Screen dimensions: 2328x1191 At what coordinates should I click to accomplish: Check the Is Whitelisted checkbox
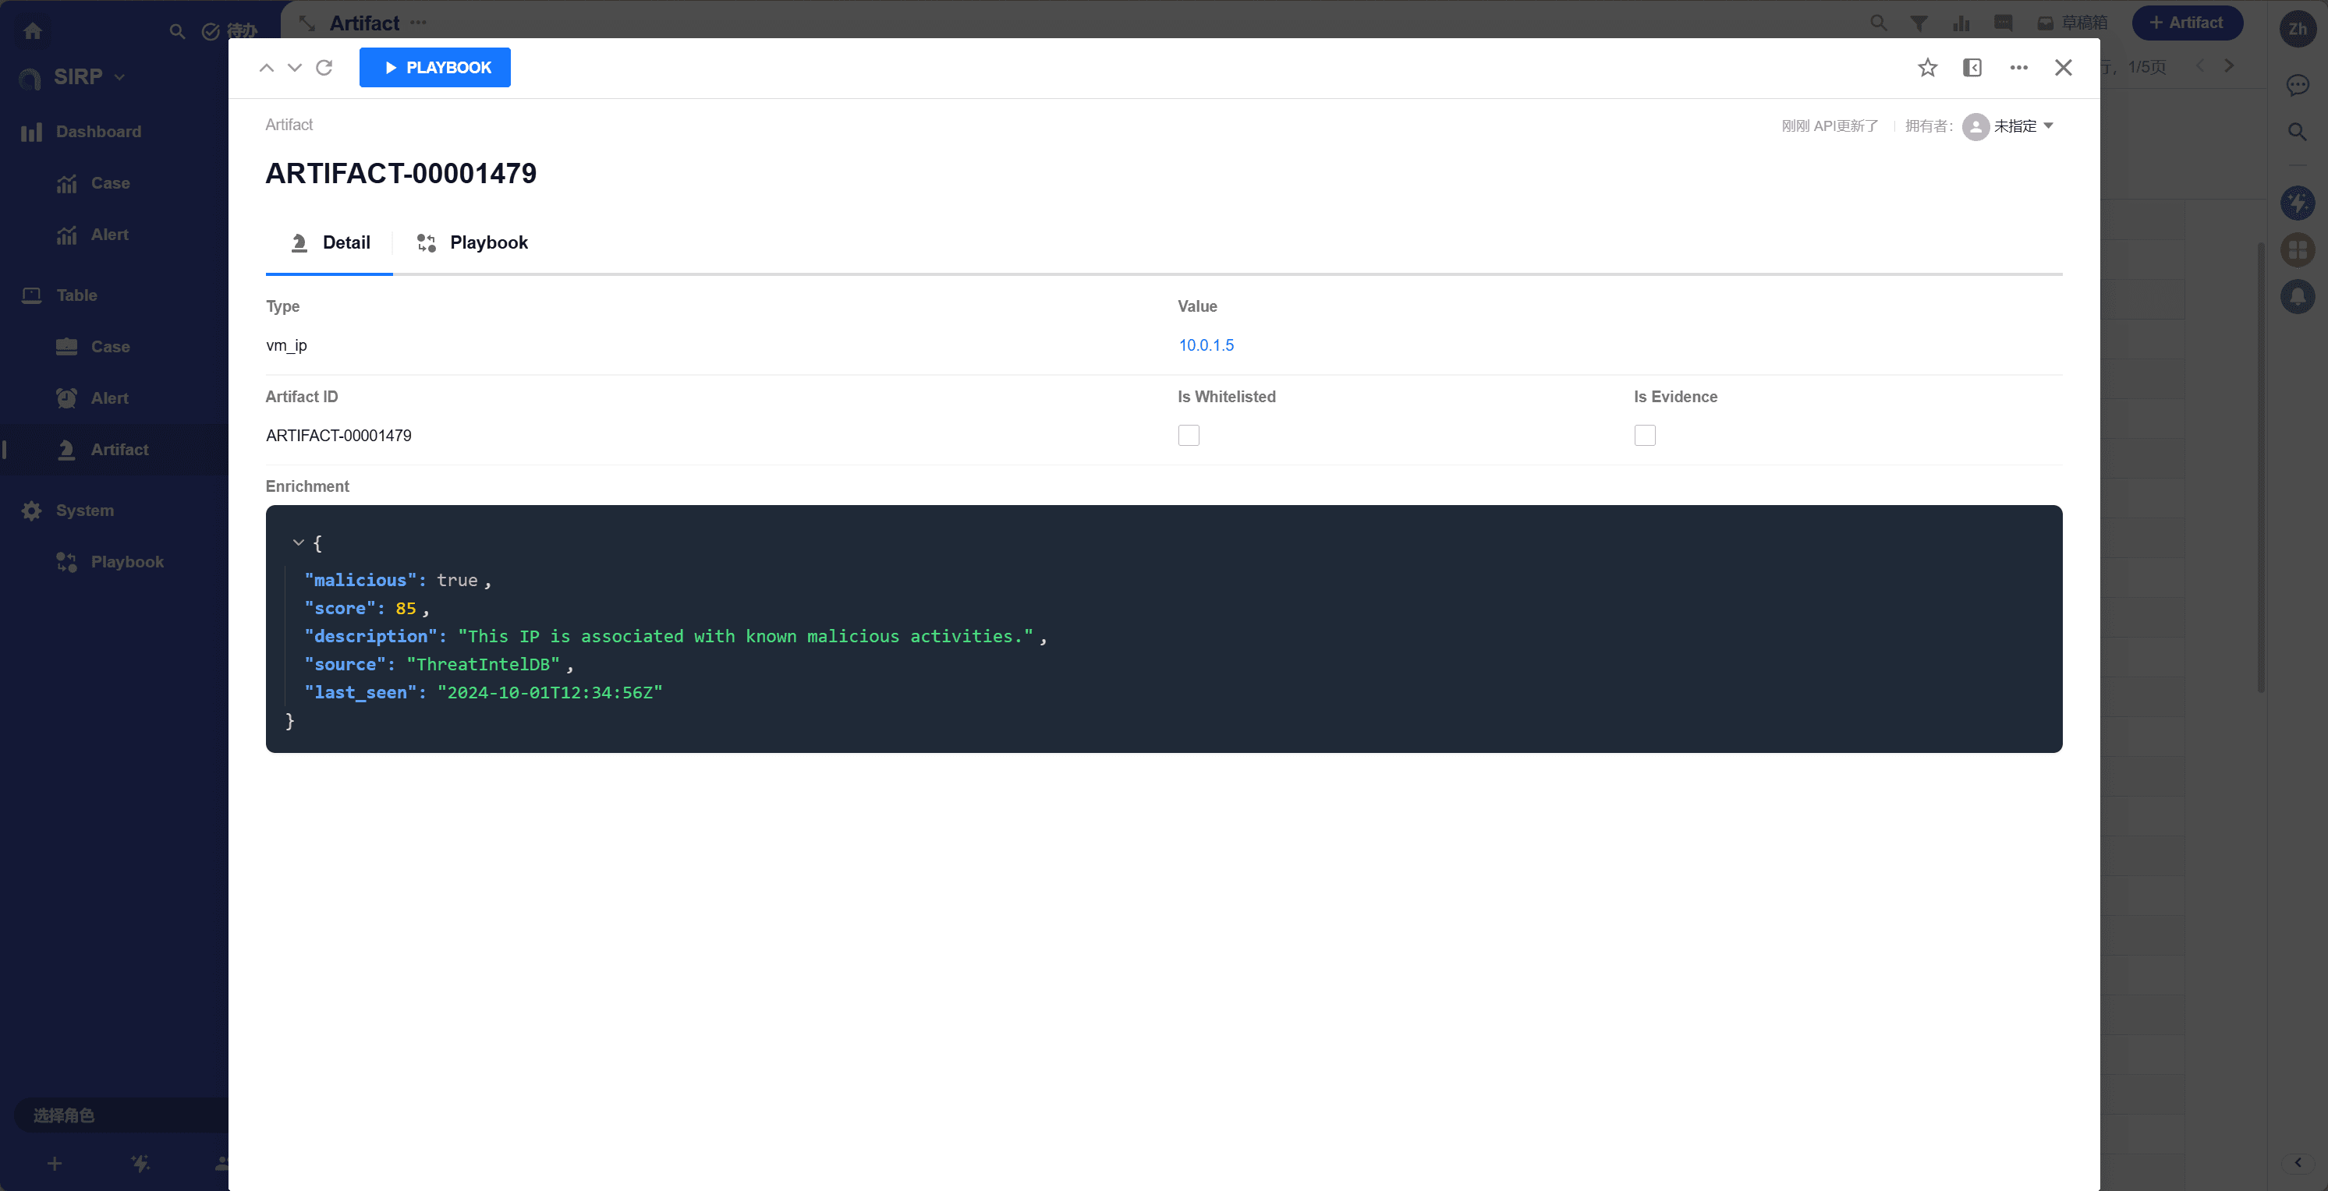[x=1189, y=435]
